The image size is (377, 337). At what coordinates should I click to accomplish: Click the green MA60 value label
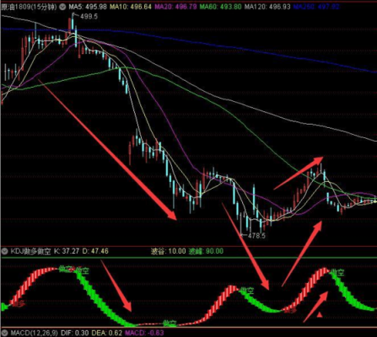click(220, 6)
